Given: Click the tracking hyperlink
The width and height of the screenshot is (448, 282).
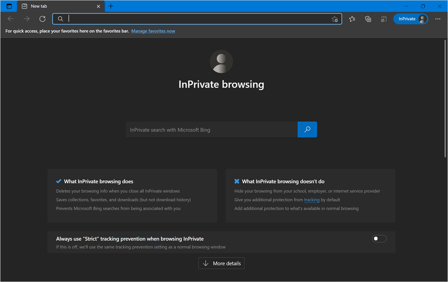Looking at the screenshot, I should pos(312,200).
